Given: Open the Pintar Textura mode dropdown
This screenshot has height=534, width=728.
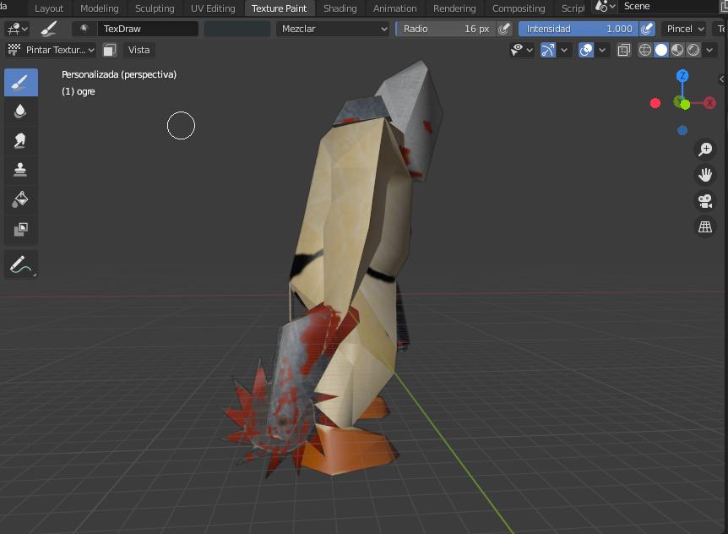Looking at the screenshot, I should coord(51,50).
